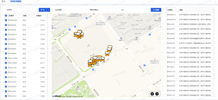This screenshot has width=218, height=100.
Task: Click the blue parking icon on map
Action: 145,65
